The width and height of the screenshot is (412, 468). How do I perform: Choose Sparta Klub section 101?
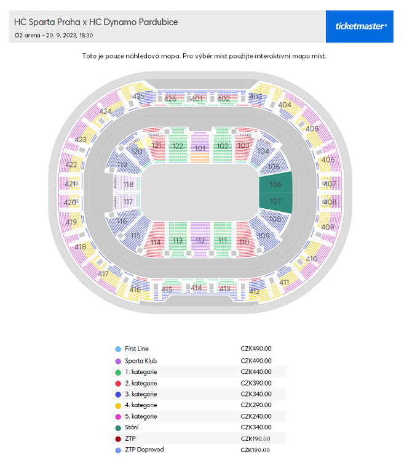click(200, 147)
